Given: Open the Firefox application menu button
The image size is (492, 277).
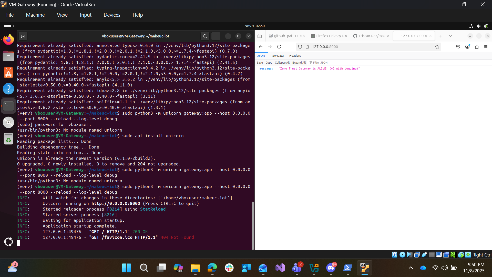Looking at the screenshot, I should point(486,47).
